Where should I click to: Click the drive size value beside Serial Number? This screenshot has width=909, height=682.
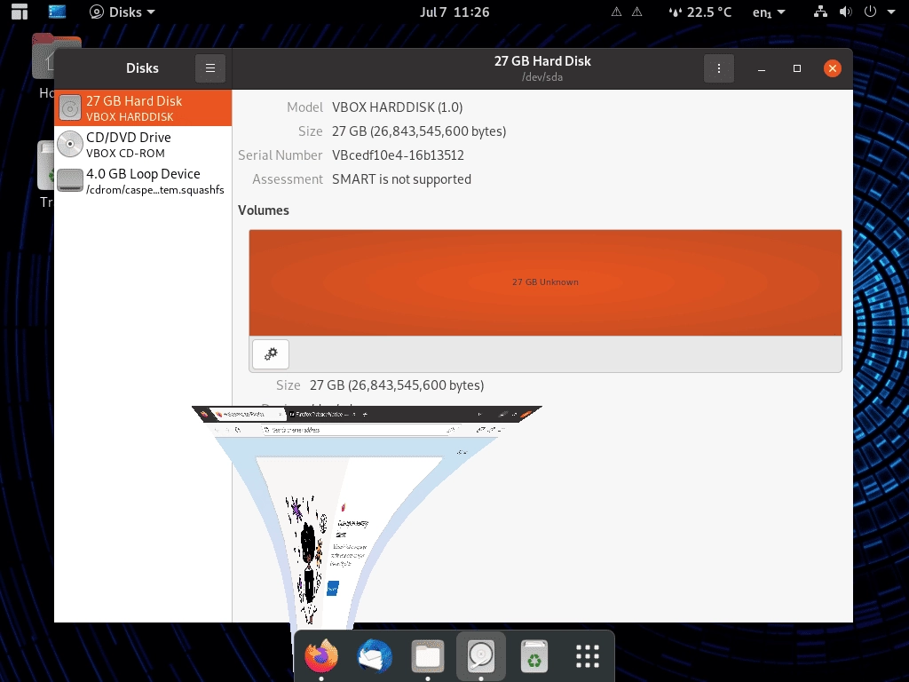[419, 131]
